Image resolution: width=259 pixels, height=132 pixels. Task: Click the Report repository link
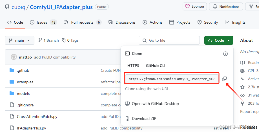pyautogui.click(x=249, y=111)
